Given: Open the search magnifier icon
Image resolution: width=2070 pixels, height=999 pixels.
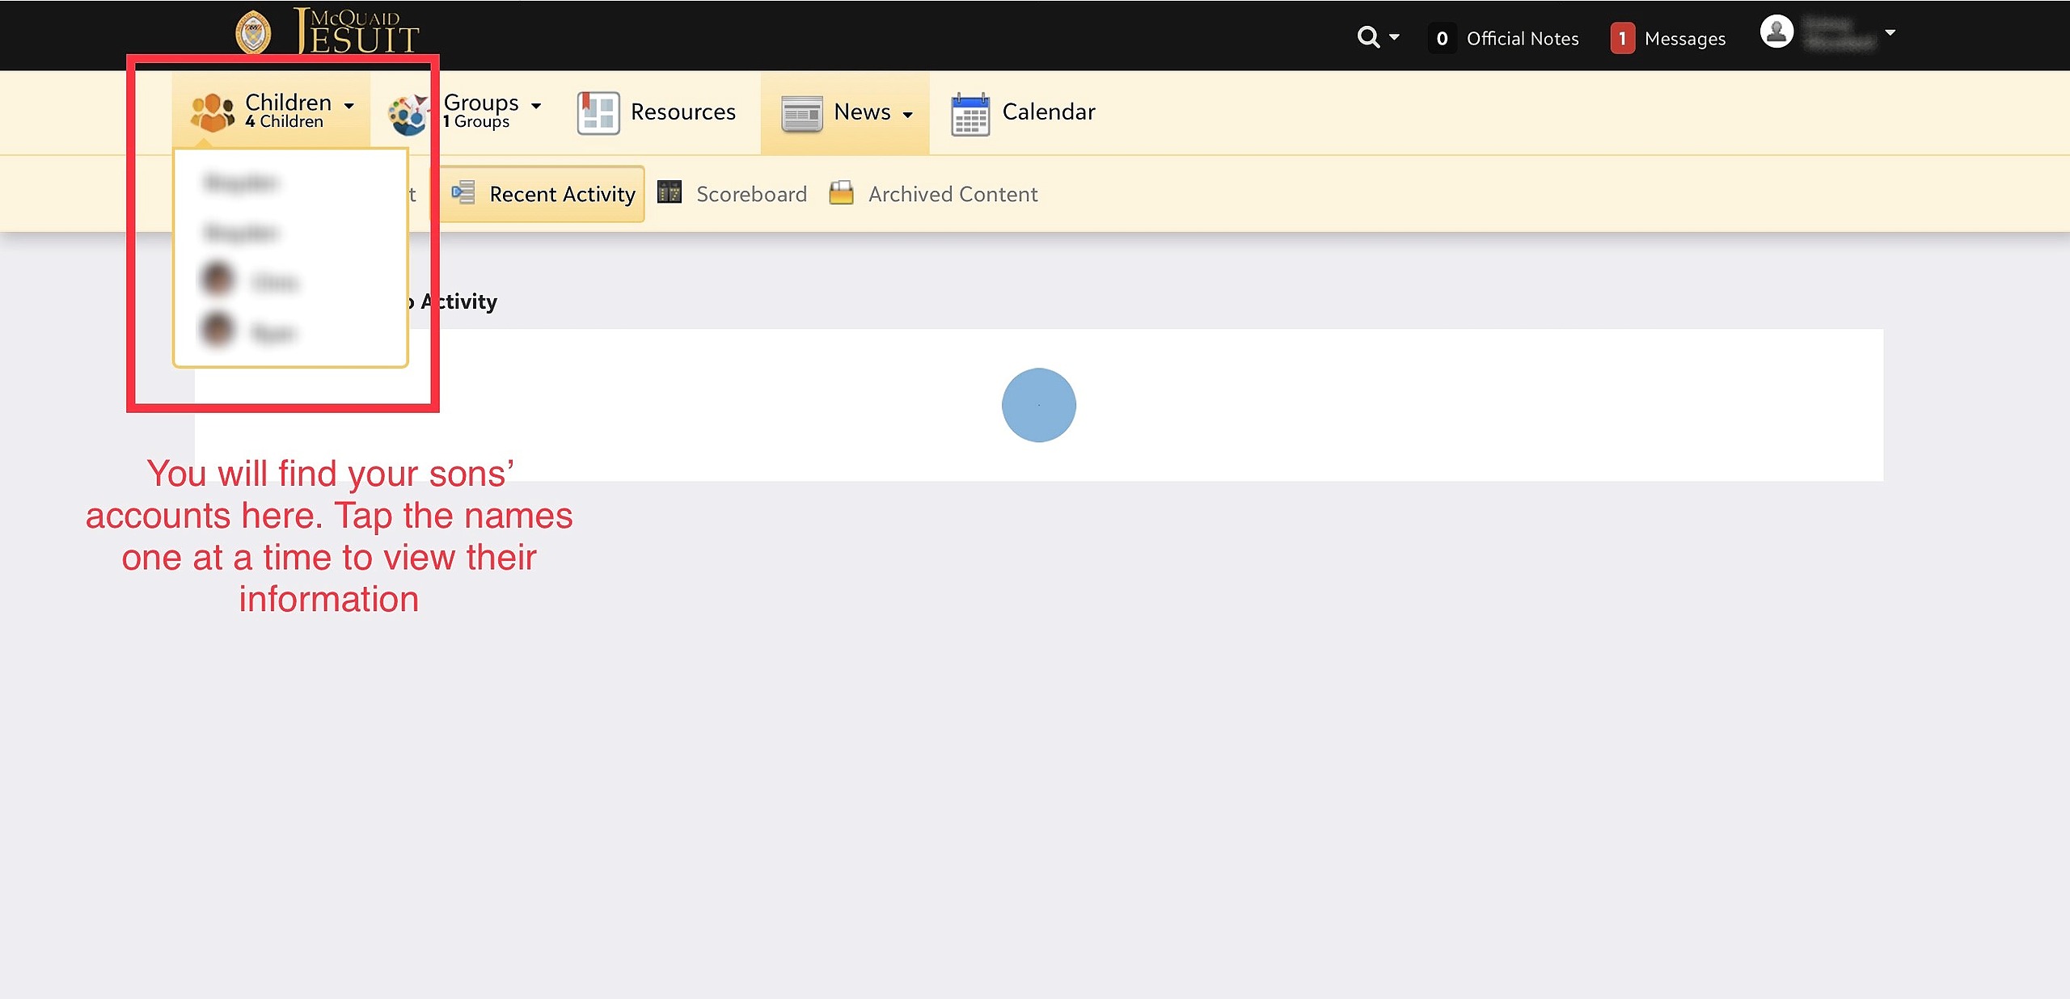Looking at the screenshot, I should coord(1367,37).
